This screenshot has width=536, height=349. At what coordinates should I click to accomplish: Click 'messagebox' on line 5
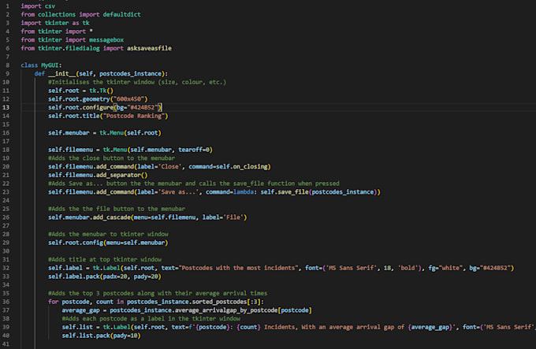[106, 40]
